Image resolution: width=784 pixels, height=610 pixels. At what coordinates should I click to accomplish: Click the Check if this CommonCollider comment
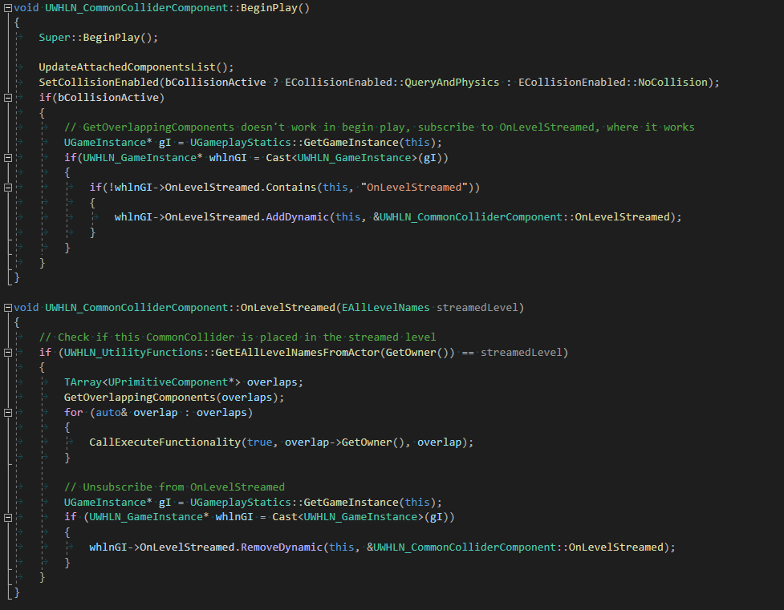tap(238, 337)
